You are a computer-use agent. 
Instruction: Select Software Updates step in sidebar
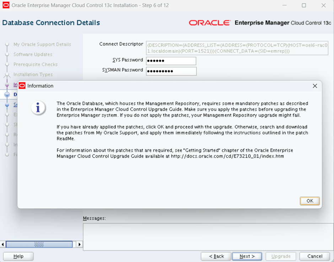[x=33, y=54]
